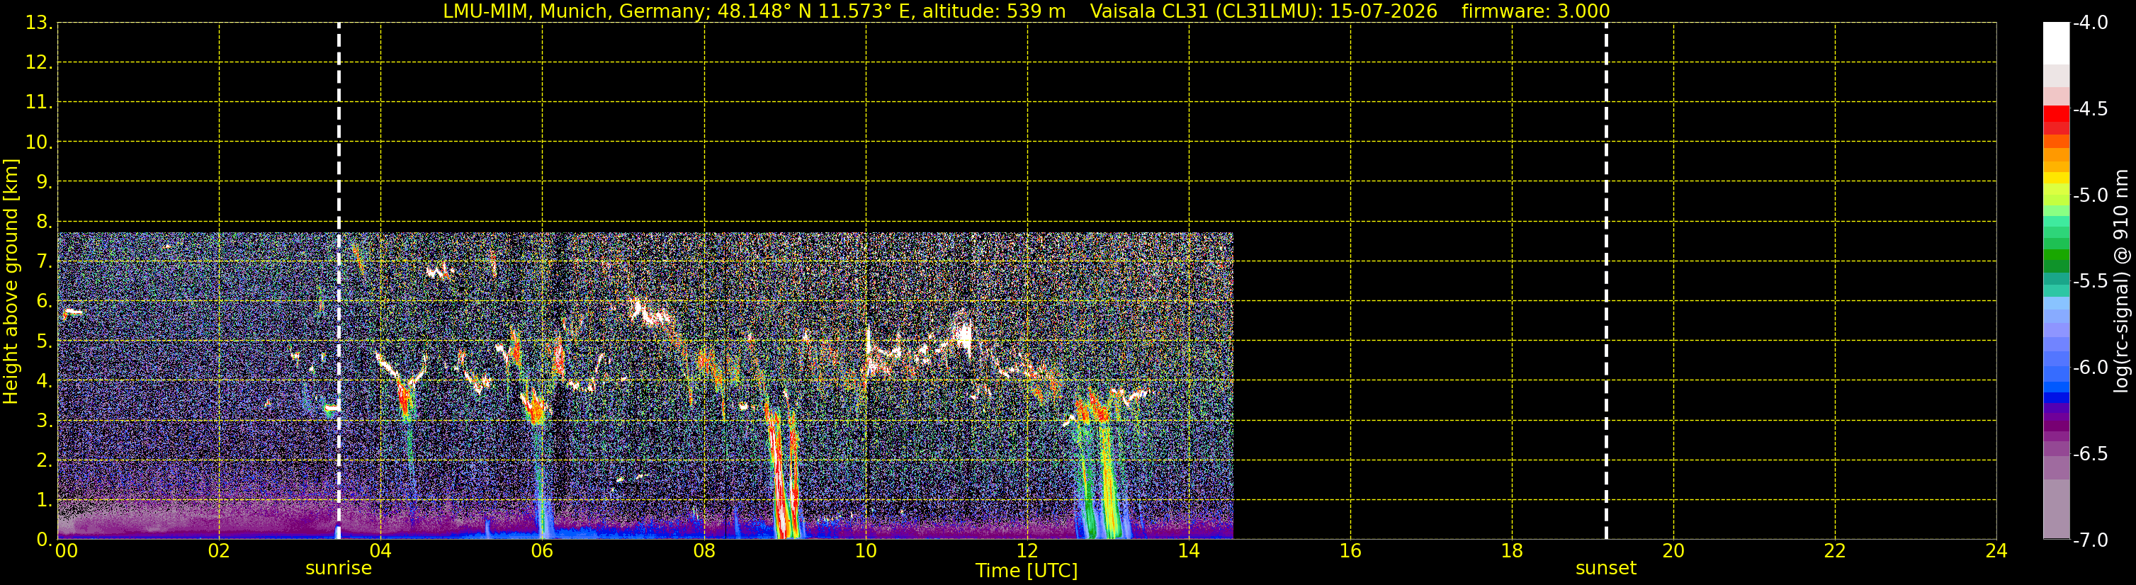Click the 'Height above ground [km]' axis label

(x=11, y=282)
